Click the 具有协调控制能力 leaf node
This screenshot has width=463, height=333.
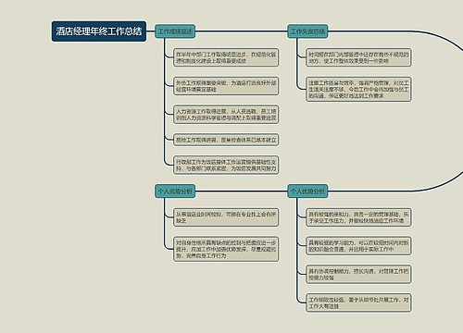pos(358,274)
